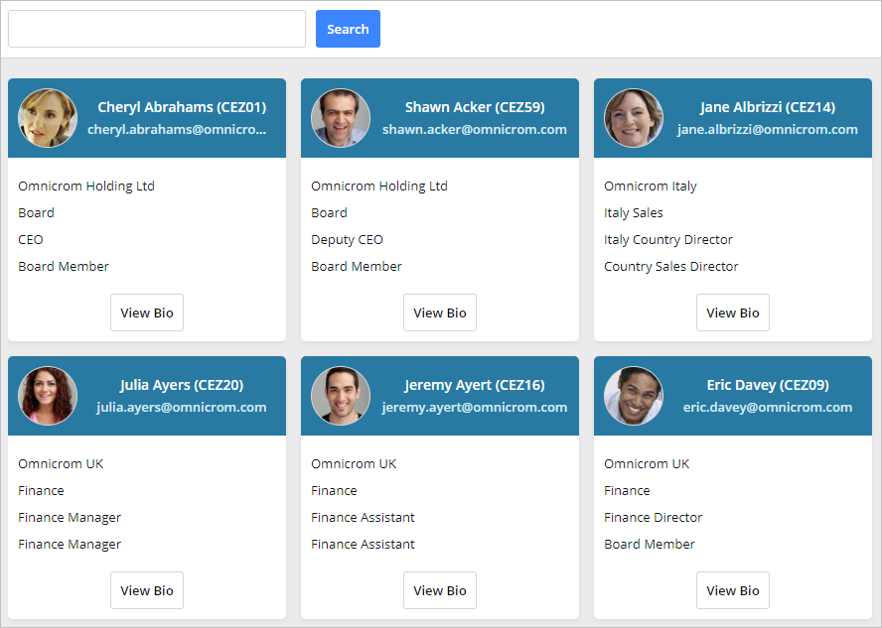Click Eric Davey's profile photo
The image size is (882, 628).
pos(634,396)
